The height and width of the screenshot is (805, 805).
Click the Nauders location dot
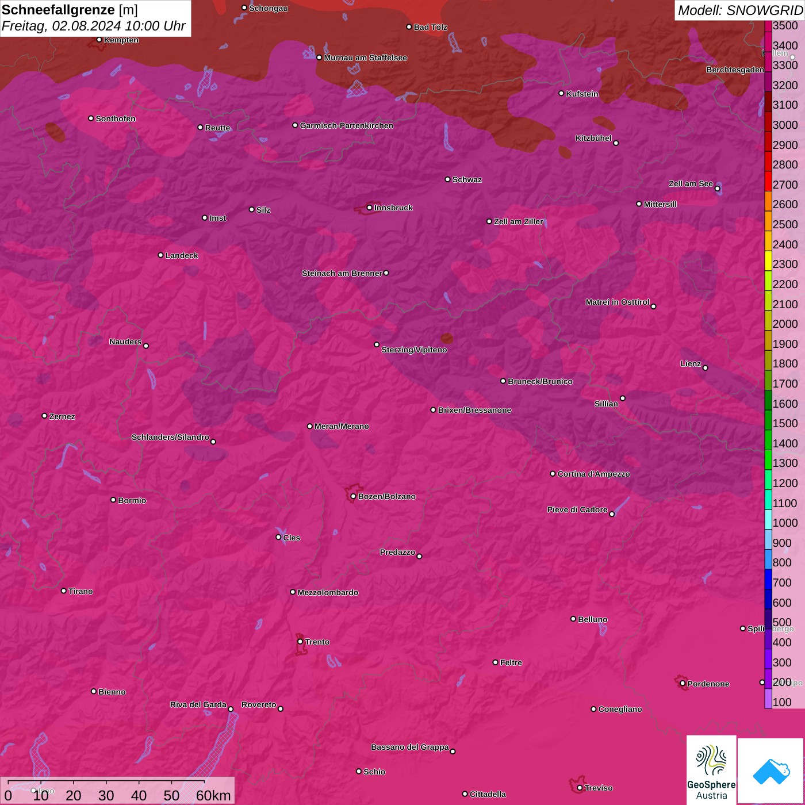pyautogui.click(x=146, y=346)
